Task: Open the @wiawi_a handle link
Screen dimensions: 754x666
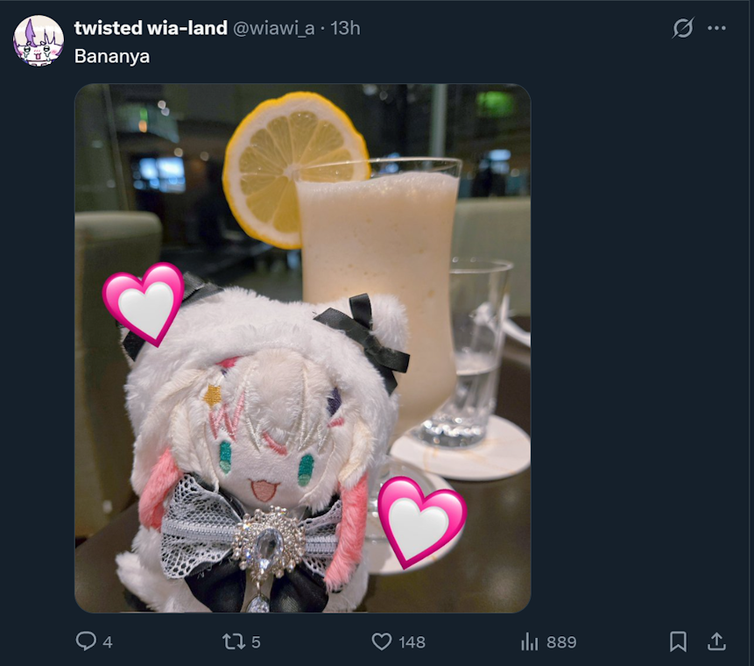Action: (273, 28)
